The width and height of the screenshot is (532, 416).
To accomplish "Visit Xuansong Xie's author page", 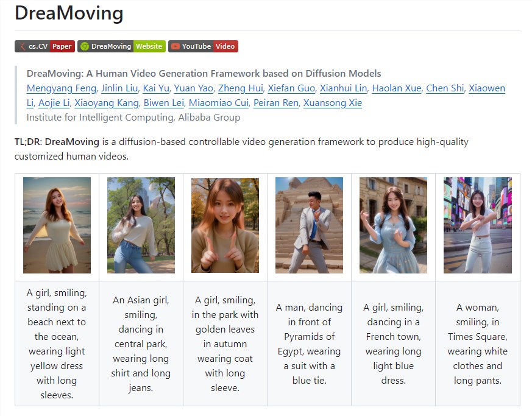I will coord(333,103).
